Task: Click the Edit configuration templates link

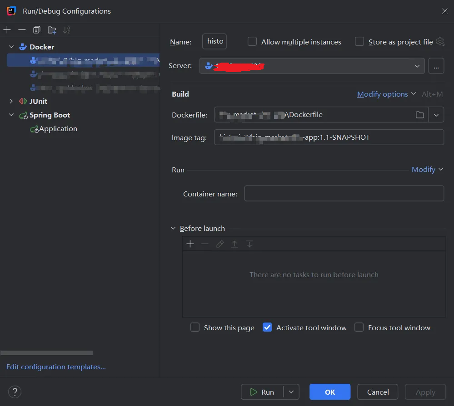Action: (x=56, y=367)
